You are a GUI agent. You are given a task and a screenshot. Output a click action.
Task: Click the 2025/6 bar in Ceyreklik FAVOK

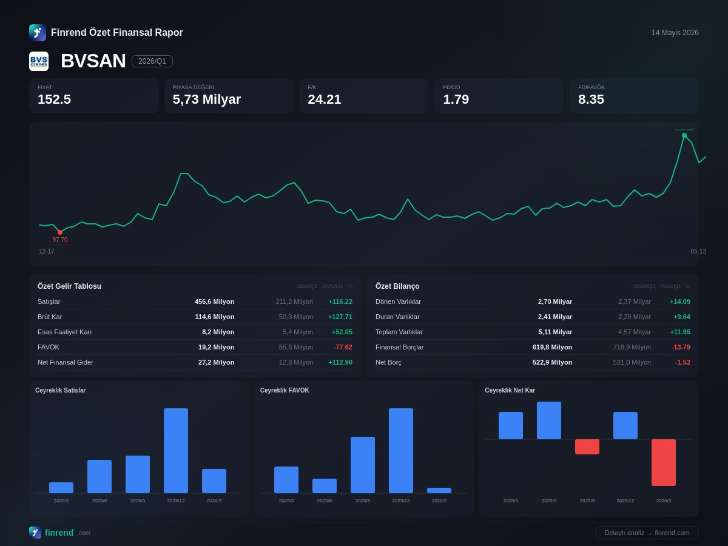[325, 486]
